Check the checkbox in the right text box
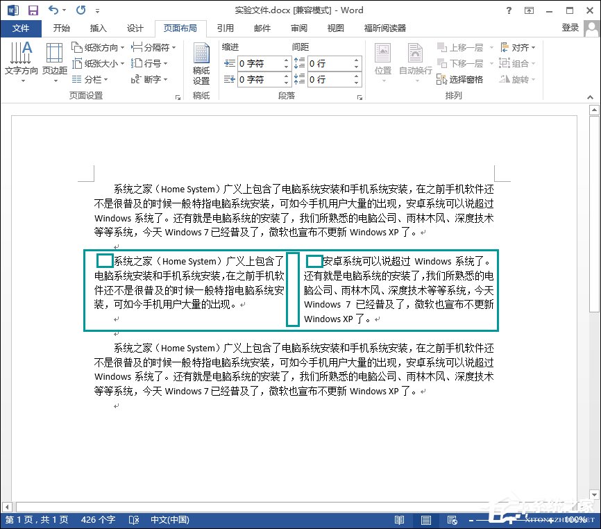This screenshot has height=529, width=601. click(x=314, y=260)
